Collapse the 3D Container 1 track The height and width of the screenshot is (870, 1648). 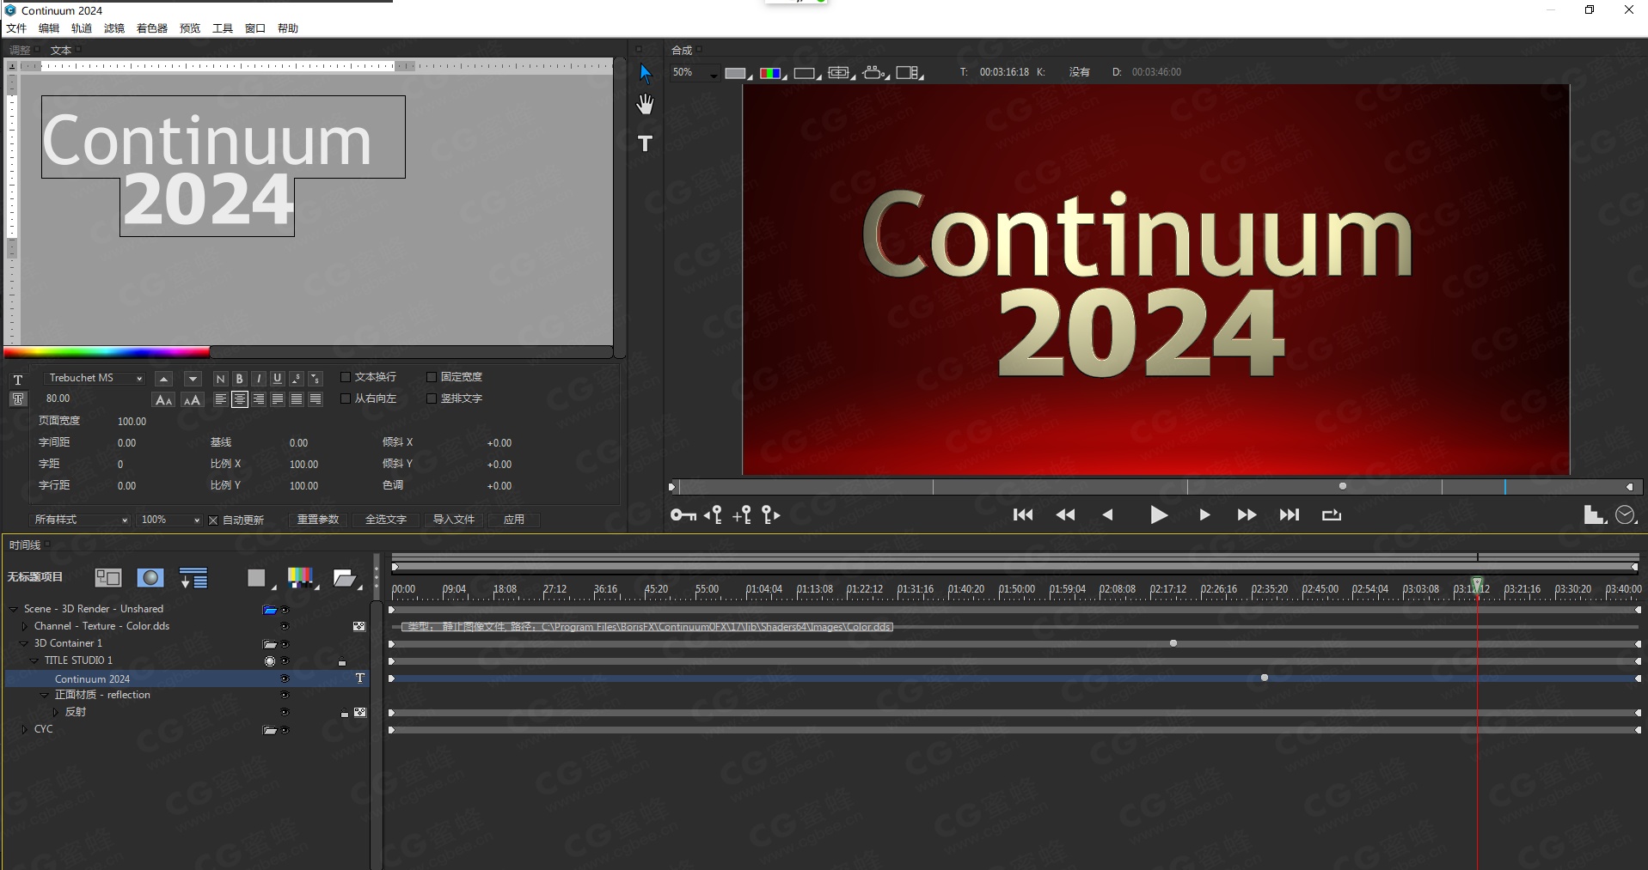pos(24,643)
